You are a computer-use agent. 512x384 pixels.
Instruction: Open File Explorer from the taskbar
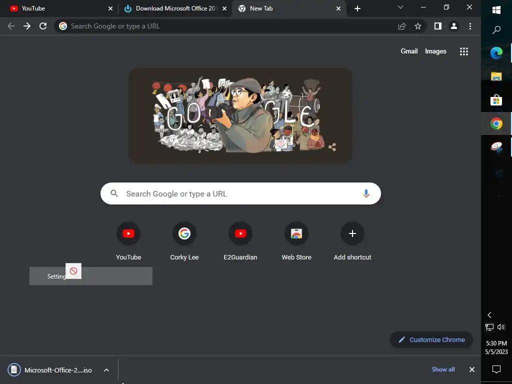[x=496, y=76]
